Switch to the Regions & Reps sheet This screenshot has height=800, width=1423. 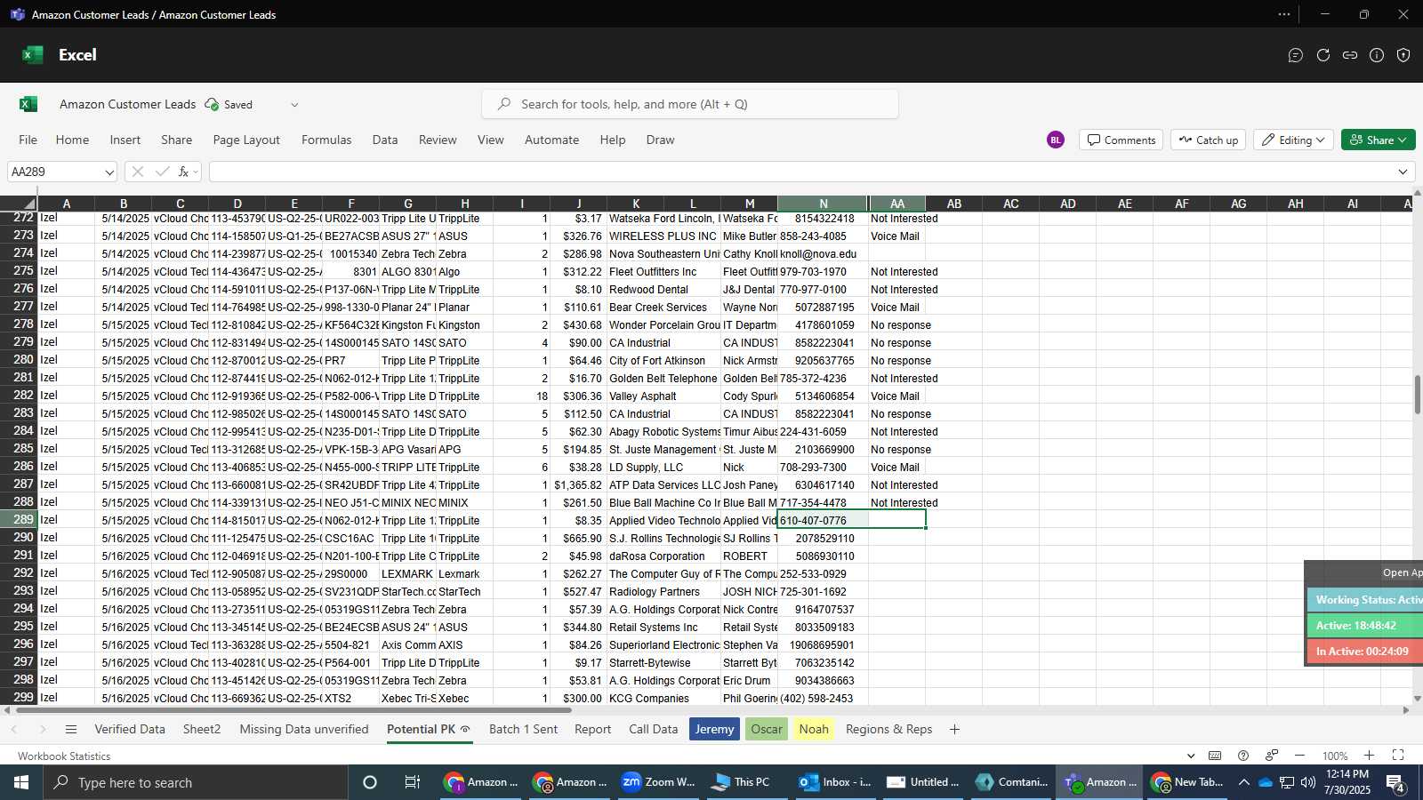tap(889, 729)
